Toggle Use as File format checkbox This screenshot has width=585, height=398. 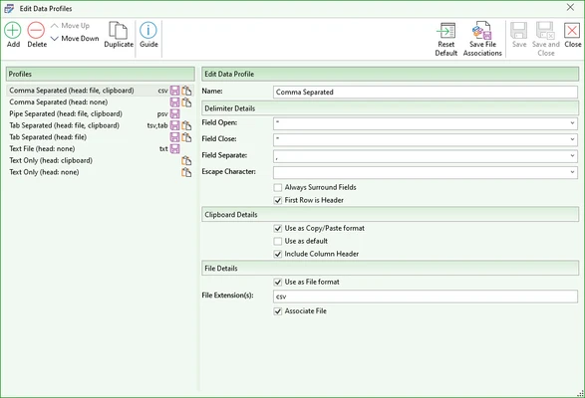(278, 283)
